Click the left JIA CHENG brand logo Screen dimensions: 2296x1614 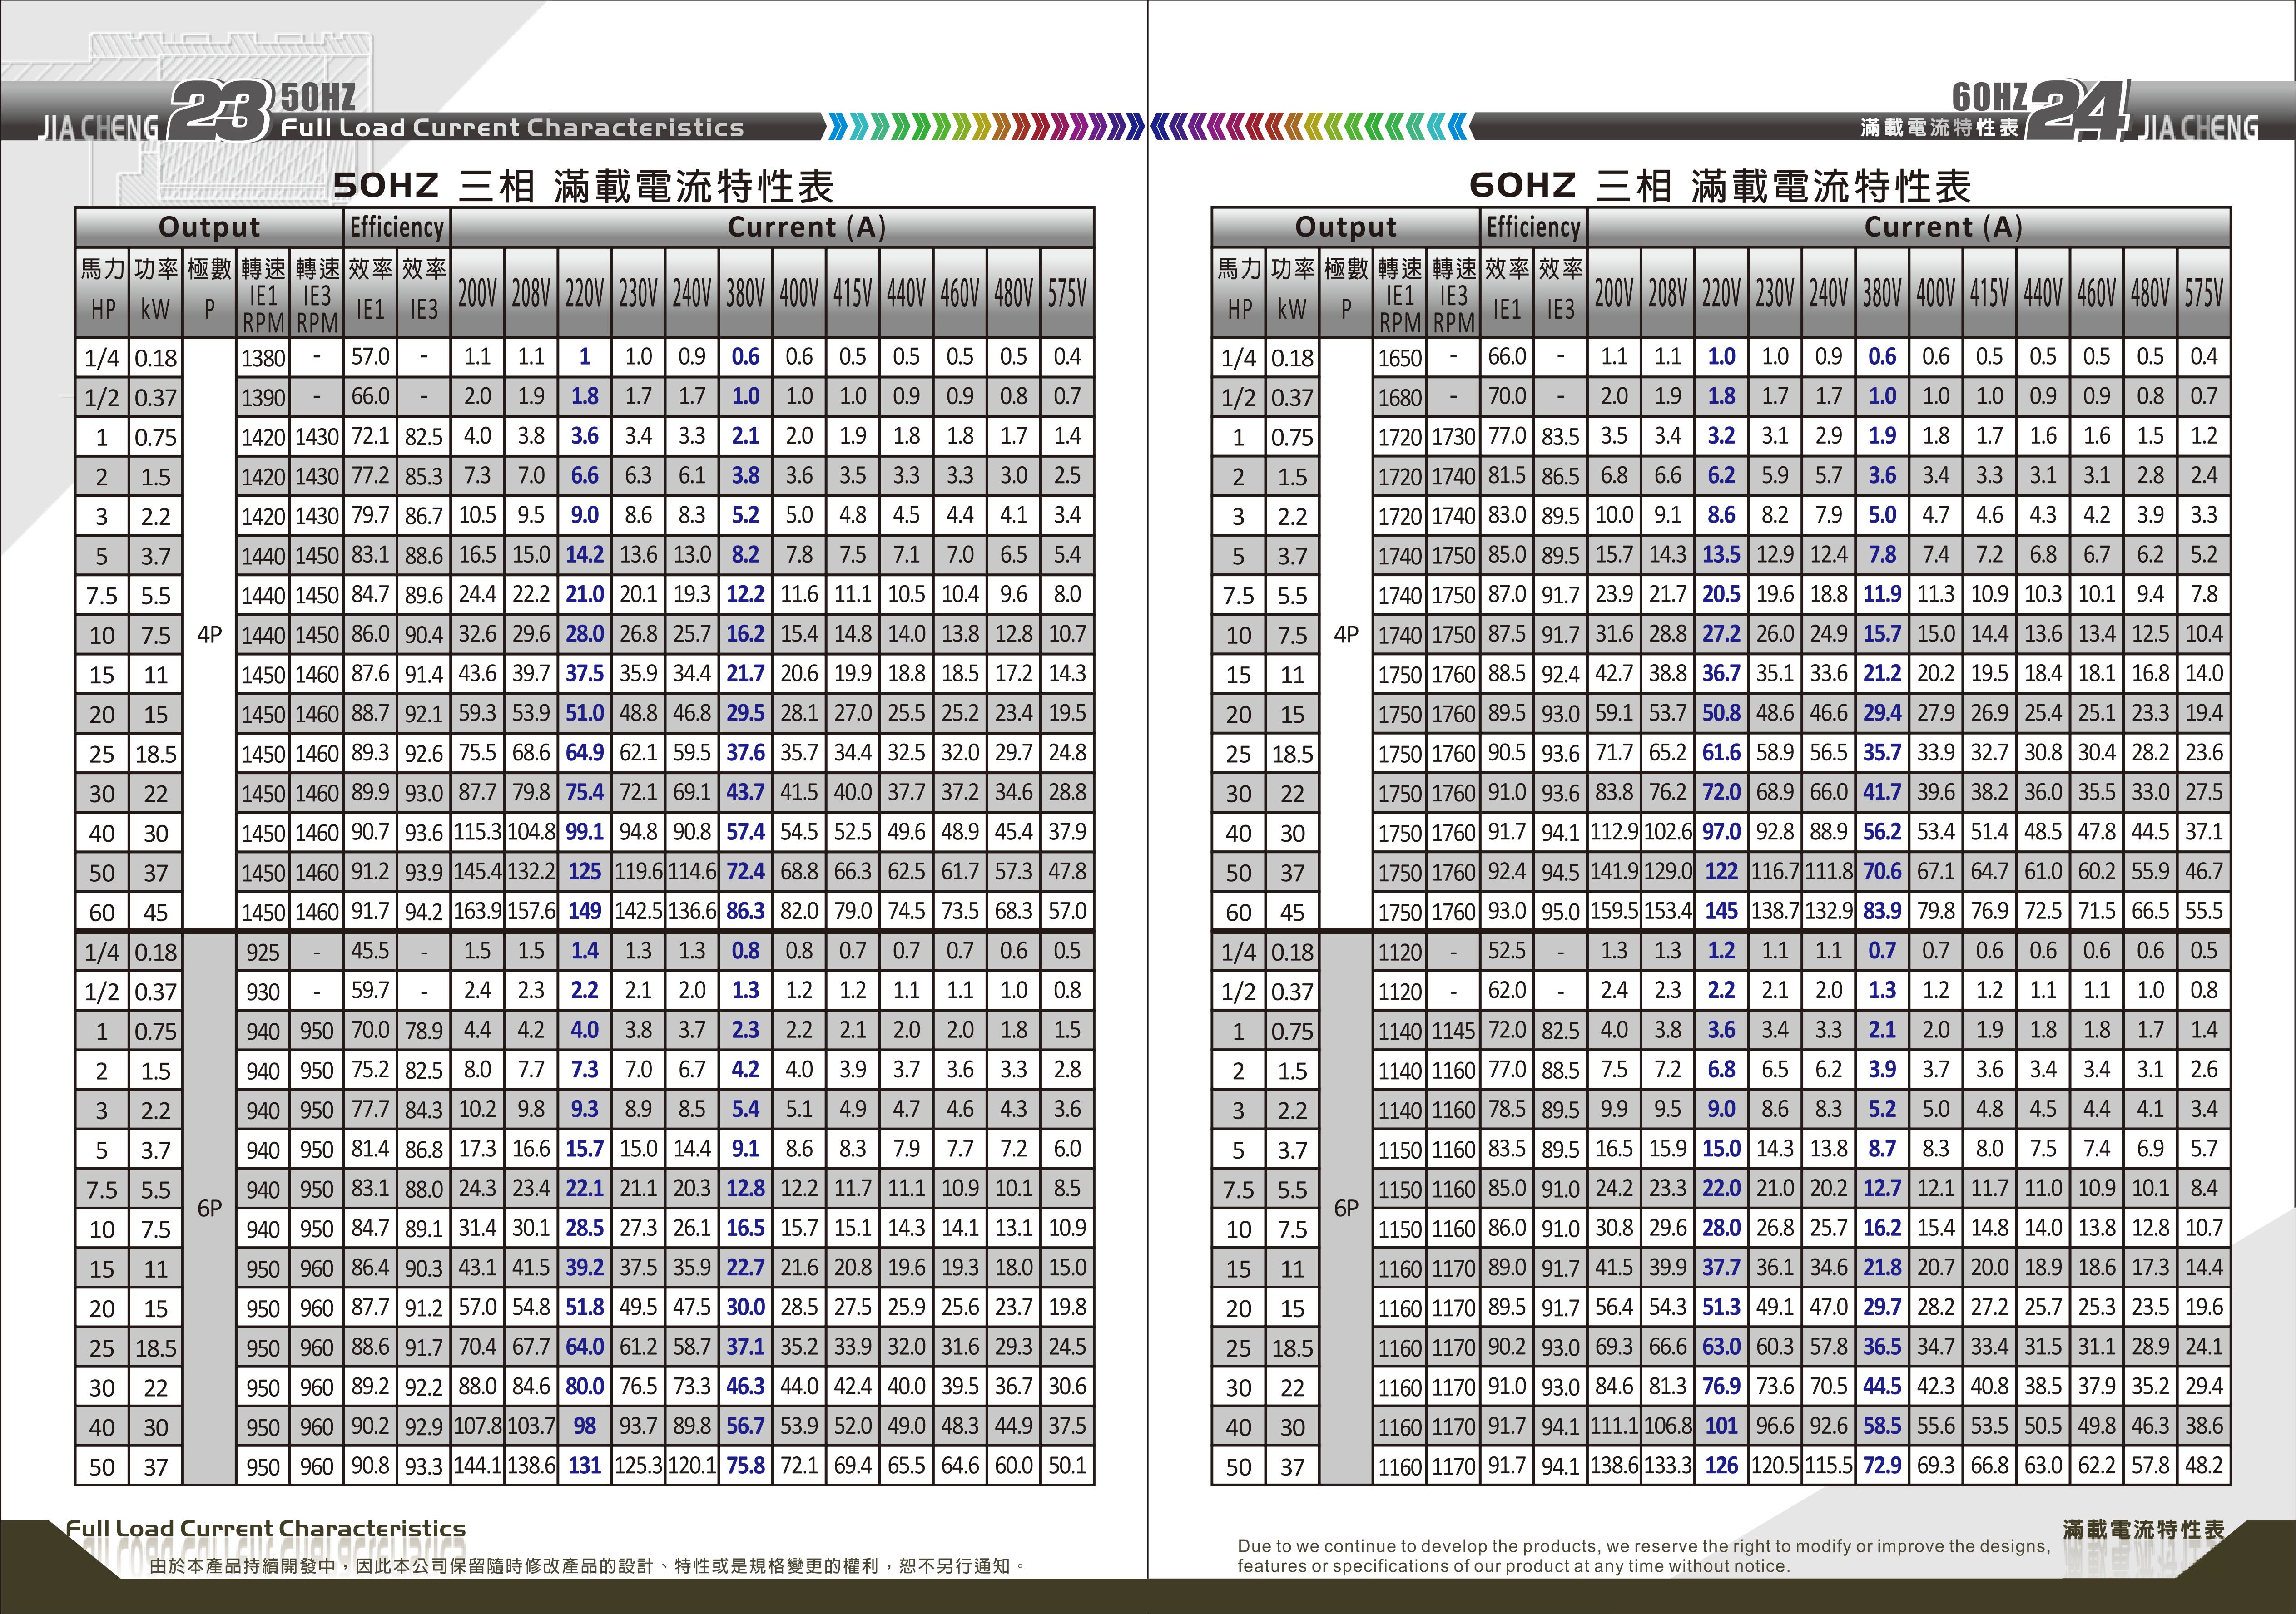pos(99,128)
